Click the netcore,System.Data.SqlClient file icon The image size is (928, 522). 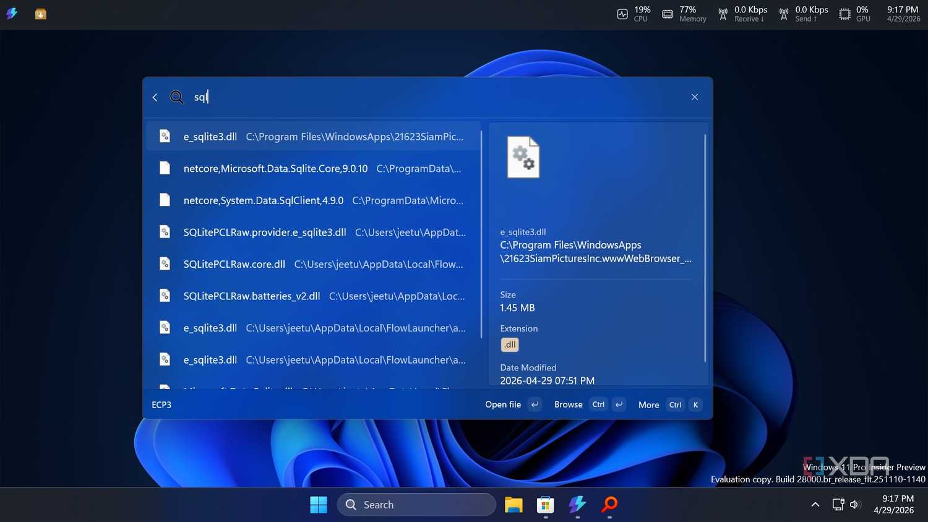tap(165, 200)
